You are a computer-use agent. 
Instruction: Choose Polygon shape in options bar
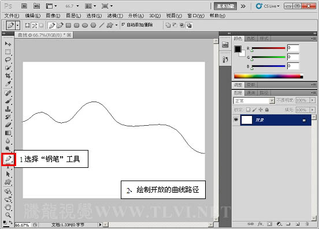93,25
